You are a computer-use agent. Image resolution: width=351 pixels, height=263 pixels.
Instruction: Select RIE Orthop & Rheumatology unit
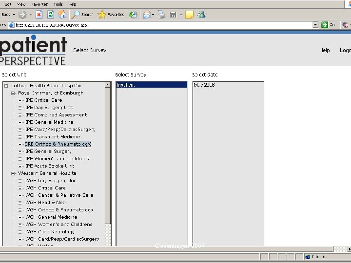(x=58, y=144)
